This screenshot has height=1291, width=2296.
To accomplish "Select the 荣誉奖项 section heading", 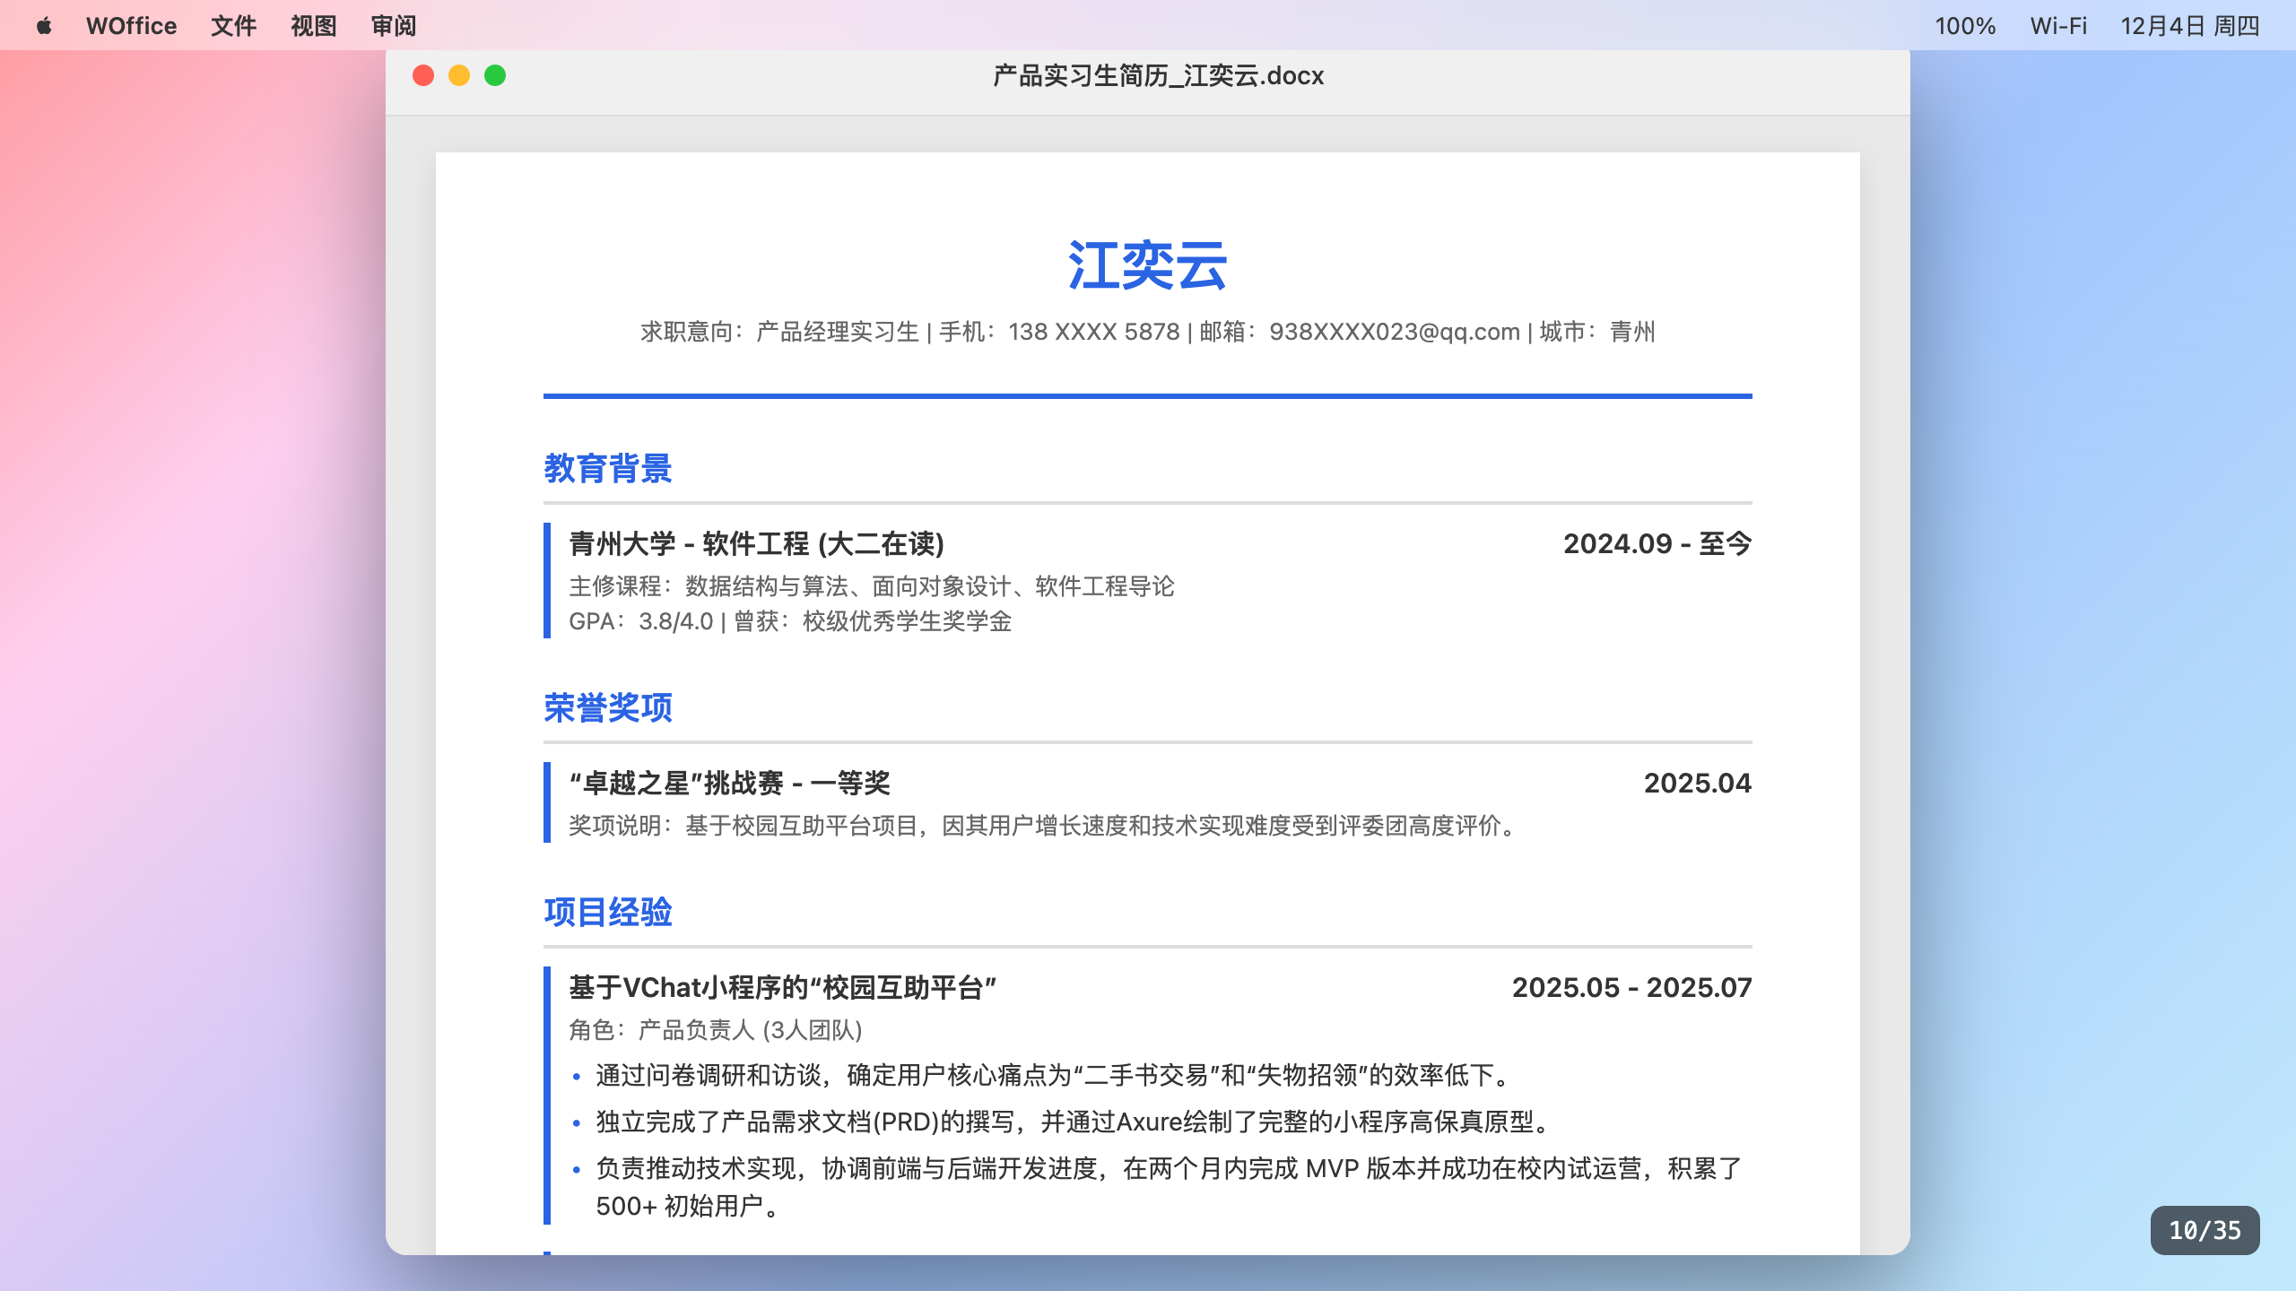I will tap(609, 707).
